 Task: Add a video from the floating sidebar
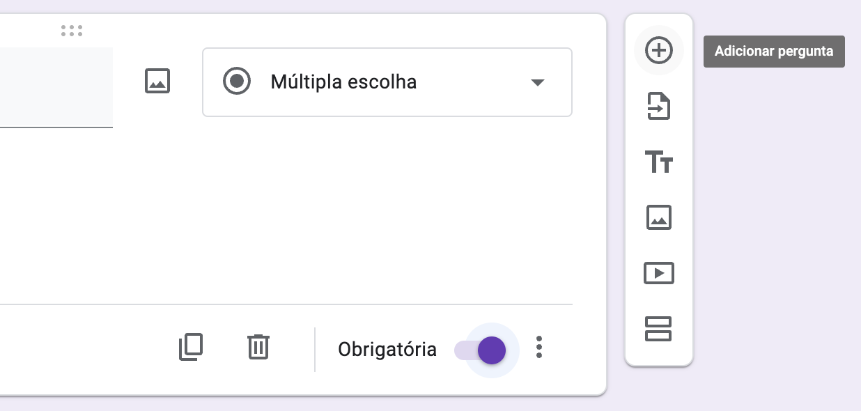click(x=659, y=273)
